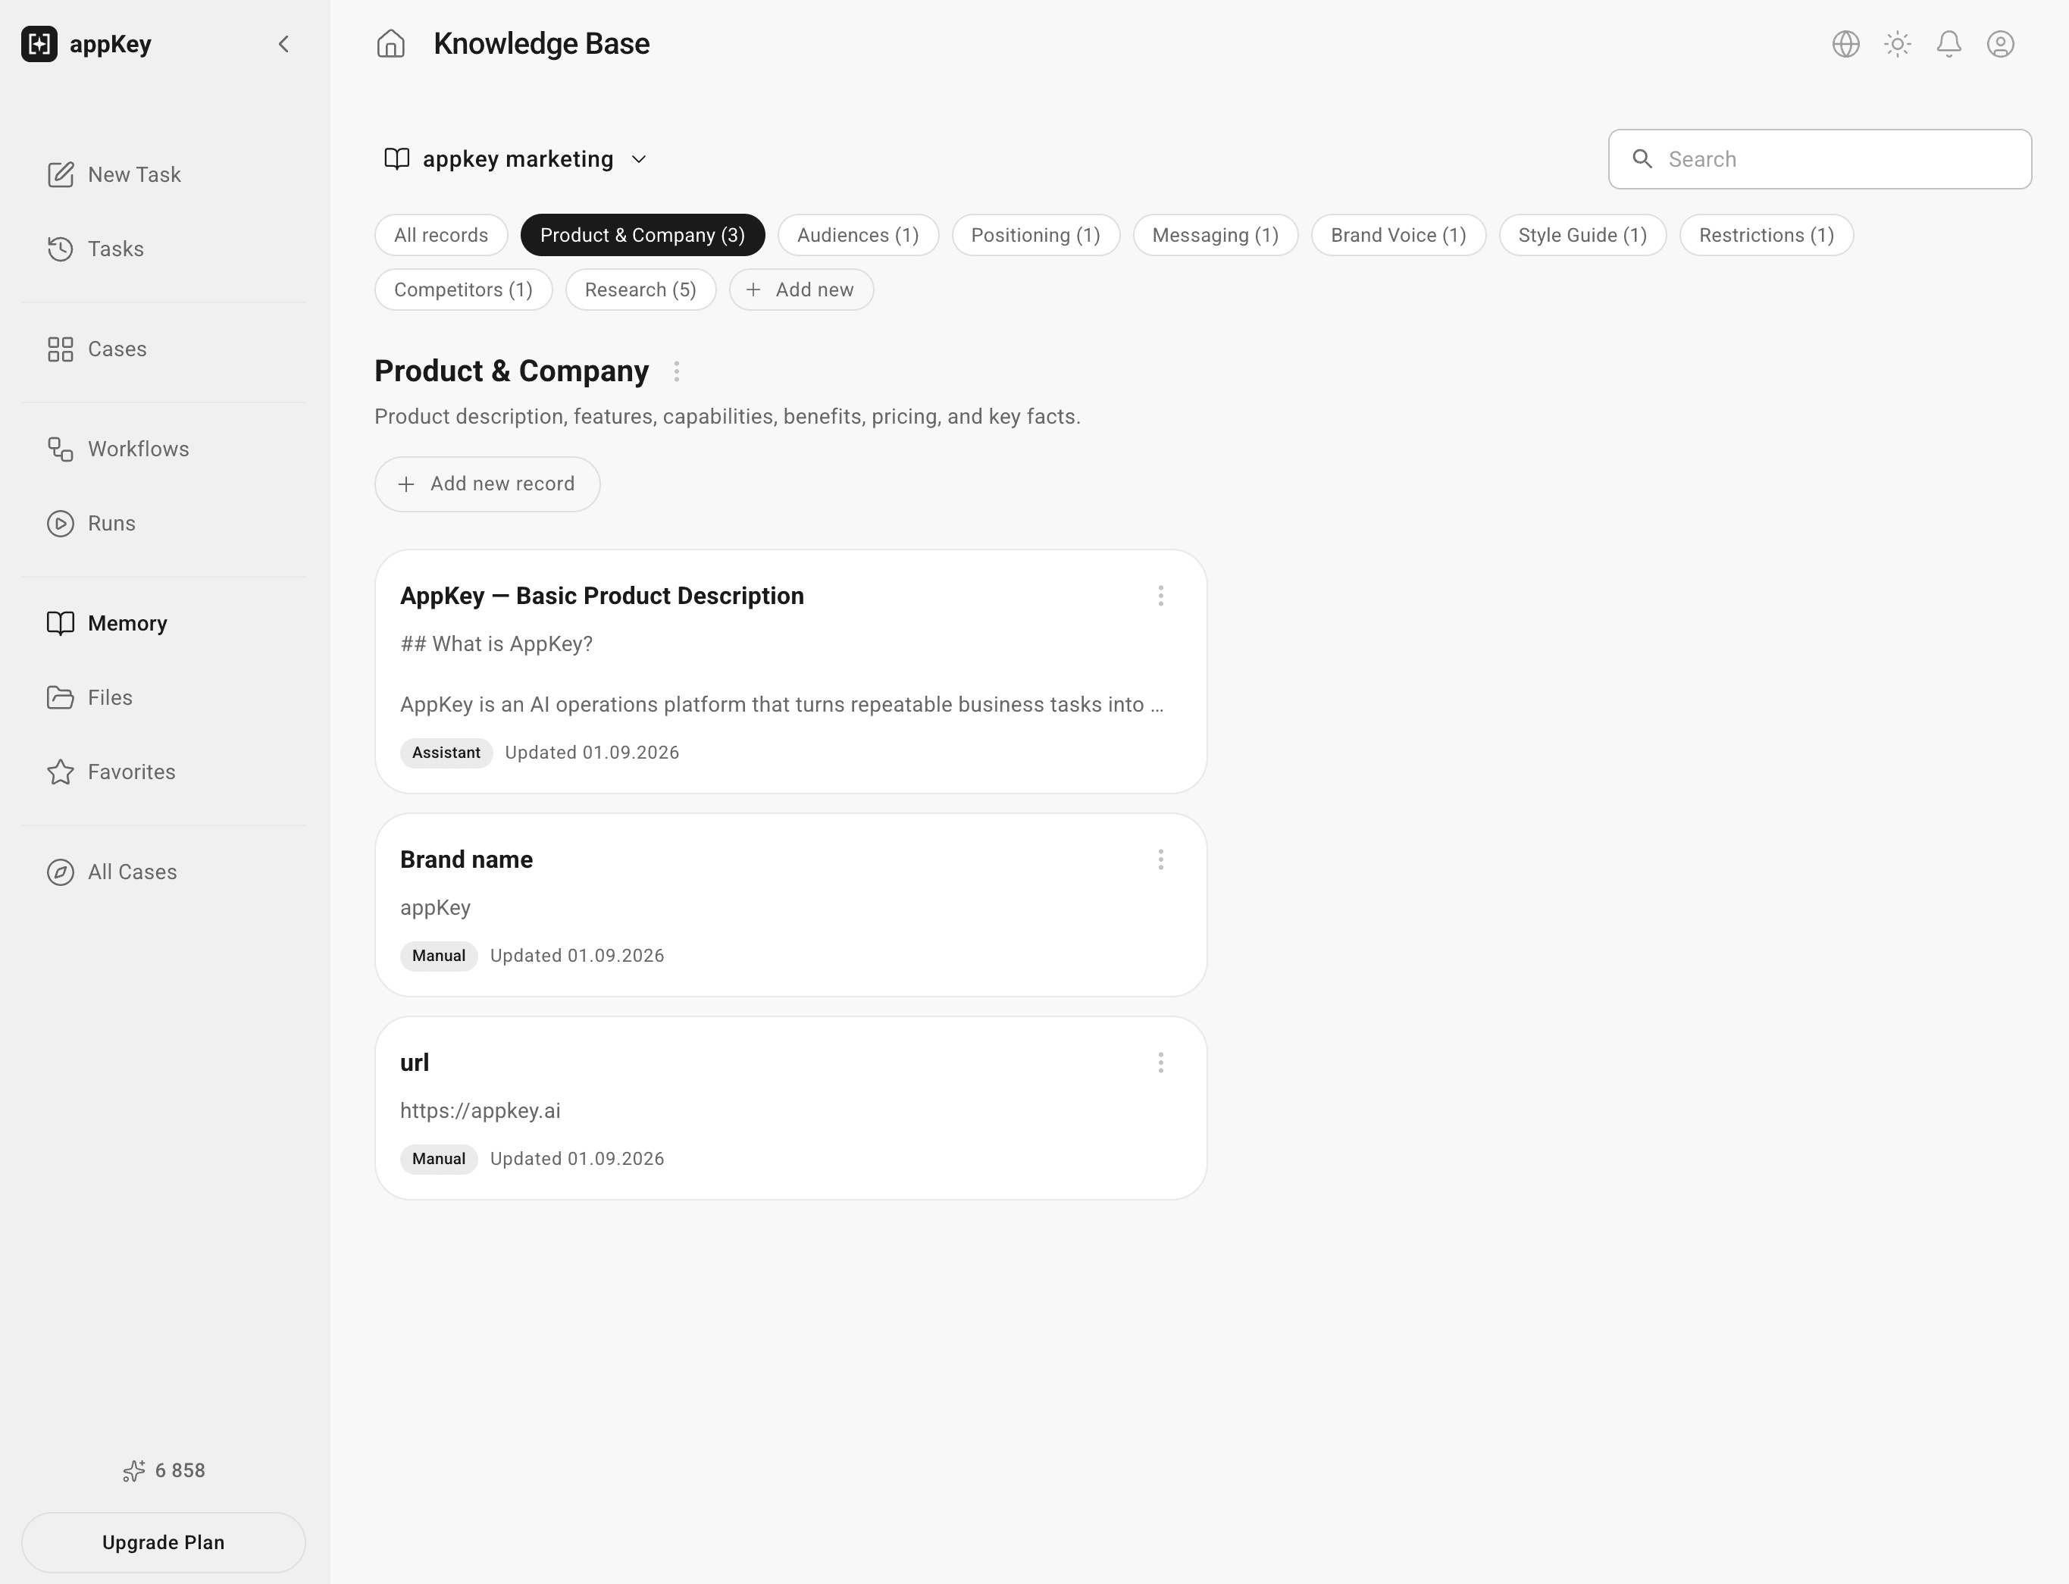Switch to Positioning (1) tab
Image resolution: width=2069 pixels, height=1584 pixels.
pyautogui.click(x=1036, y=235)
